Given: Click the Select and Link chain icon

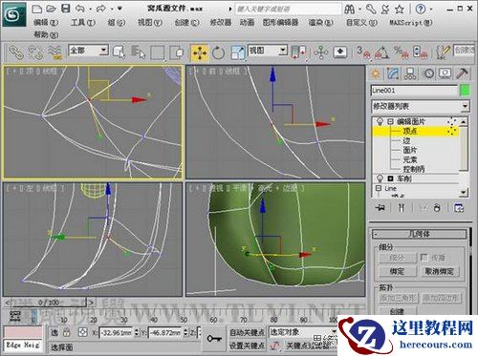Looking at the screenshot, I should [x=16, y=52].
